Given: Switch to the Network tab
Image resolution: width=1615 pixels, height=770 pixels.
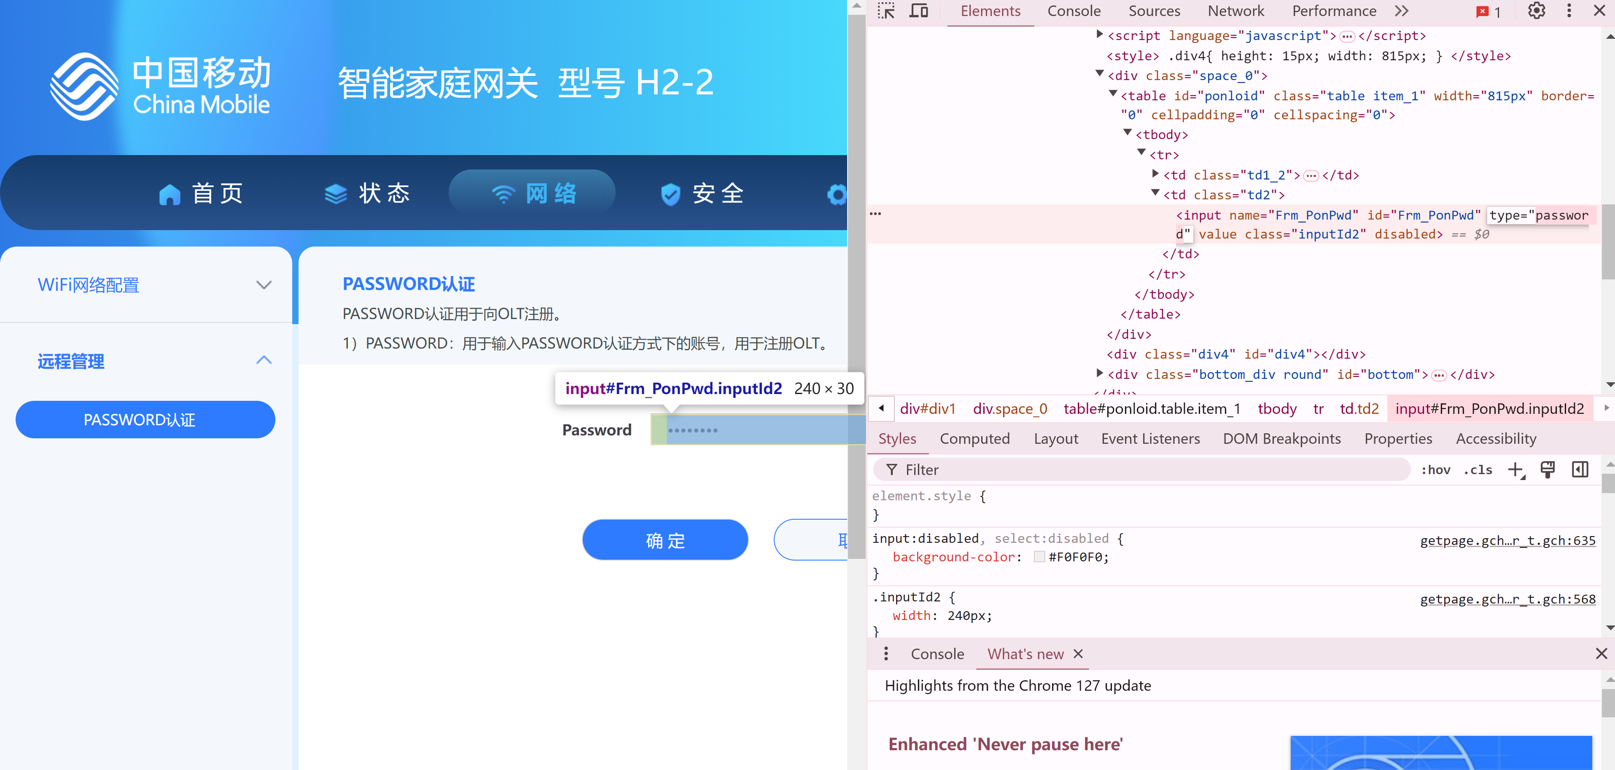Looking at the screenshot, I should pos(1235,11).
